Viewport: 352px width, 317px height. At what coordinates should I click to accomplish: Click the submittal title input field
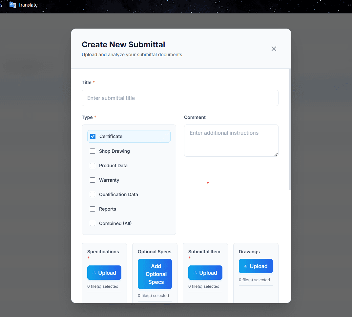point(180,98)
